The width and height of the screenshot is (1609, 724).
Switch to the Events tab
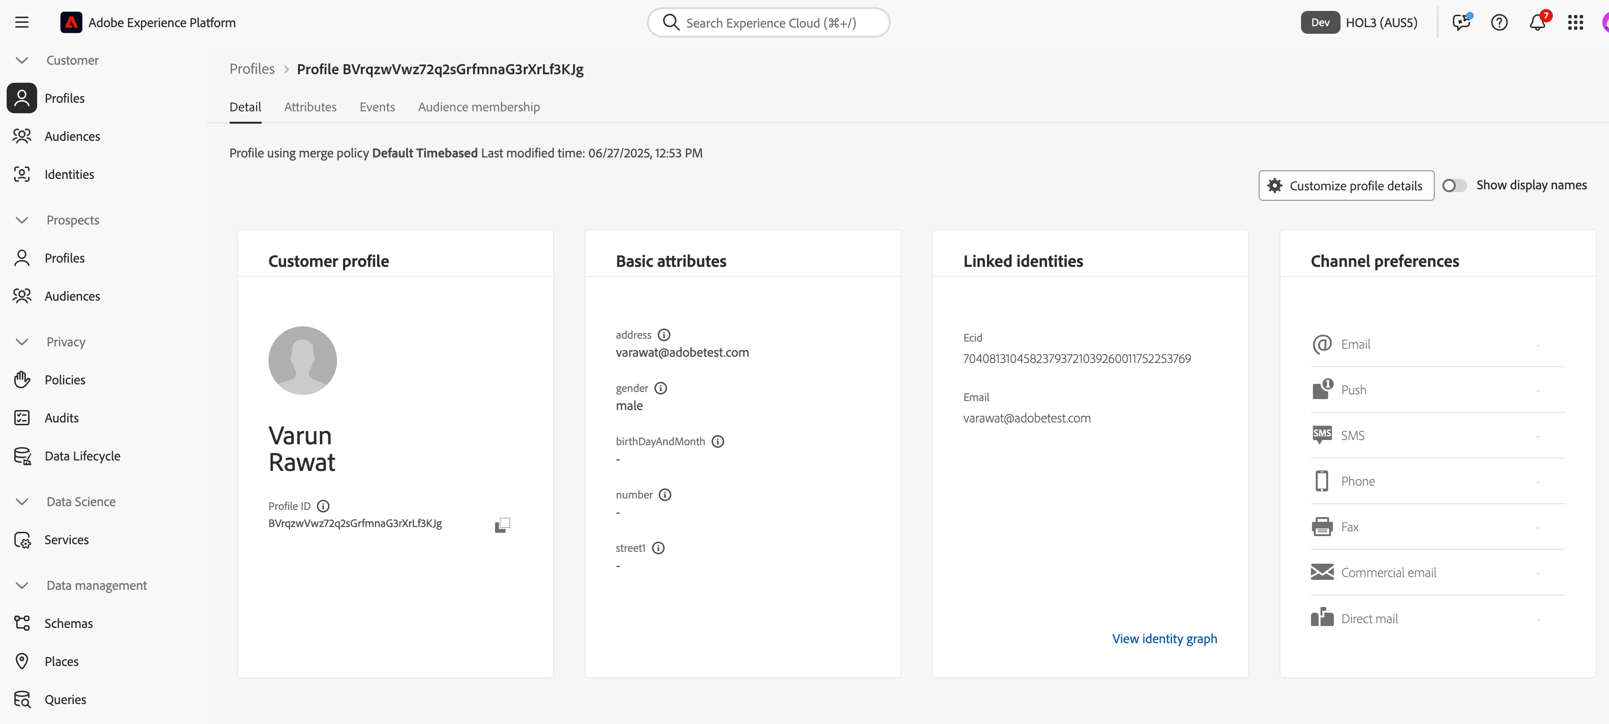click(377, 107)
